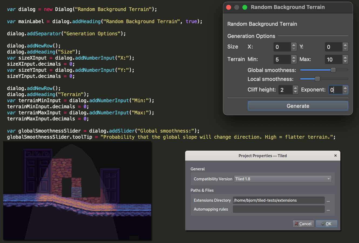Viewport: 359px width, 243px height.
Task: Decrement the Terrain Max spinner
Action: [x=345, y=62]
